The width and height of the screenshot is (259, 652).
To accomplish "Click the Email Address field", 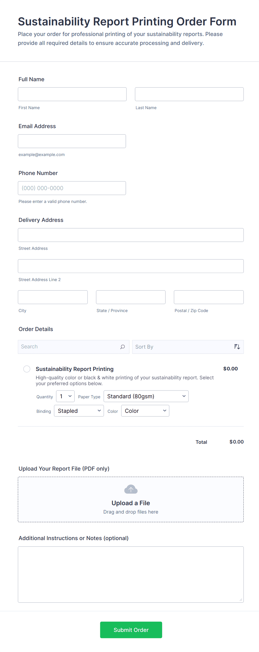I will tap(72, 141).
